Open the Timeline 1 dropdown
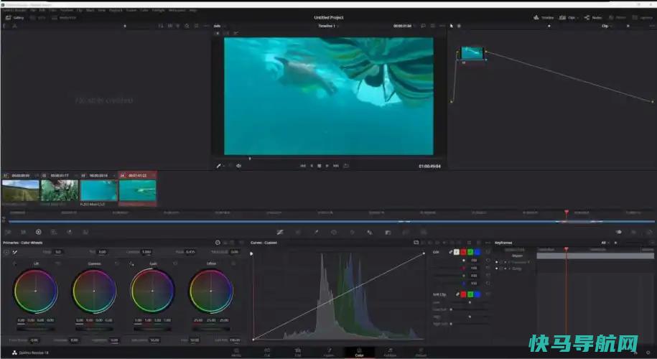 tap(329, 26)
